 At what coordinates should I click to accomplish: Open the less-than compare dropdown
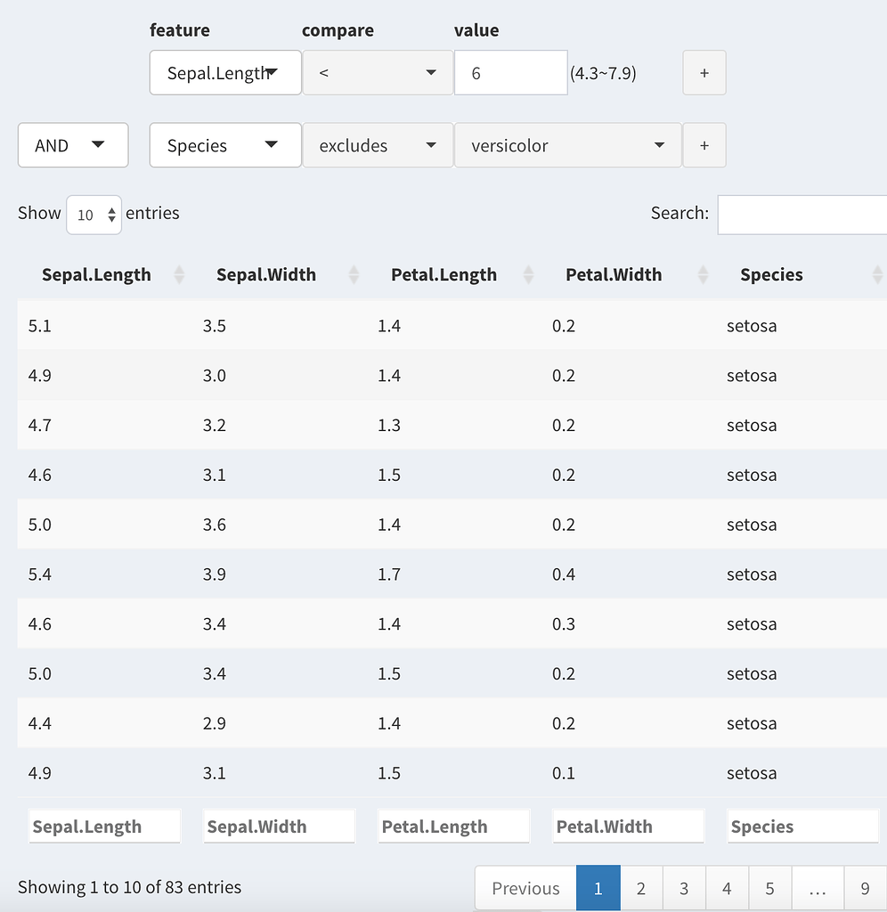tap(378, 73)
